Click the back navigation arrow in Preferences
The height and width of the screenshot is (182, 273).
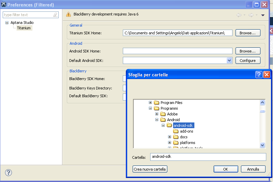point(239,15)
